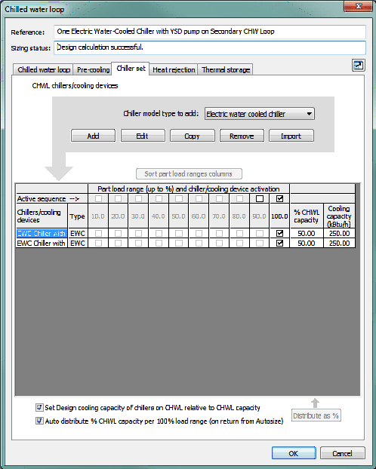Click the Distribute as % up arrow icon
376x469 pixels.
tap(315, 403)
